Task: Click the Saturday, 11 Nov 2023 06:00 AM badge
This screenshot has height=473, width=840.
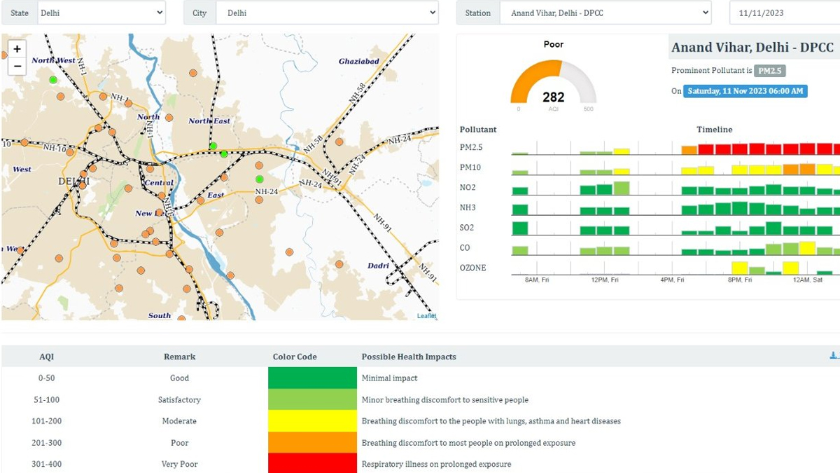Action: 745,91
